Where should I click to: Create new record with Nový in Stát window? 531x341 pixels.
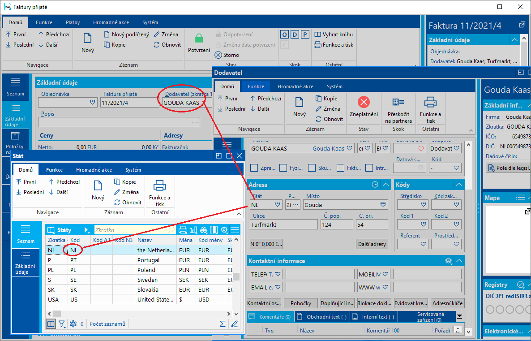(98, 186)
